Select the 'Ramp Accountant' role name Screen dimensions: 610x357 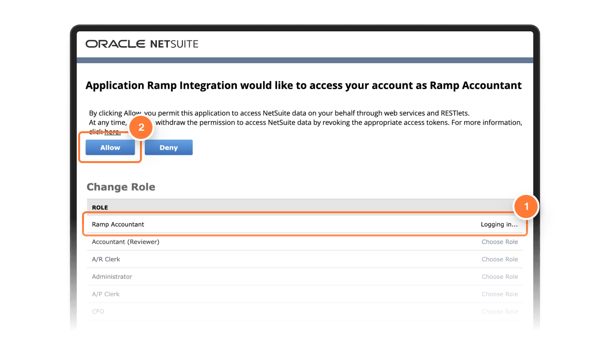tap(118, 224)
